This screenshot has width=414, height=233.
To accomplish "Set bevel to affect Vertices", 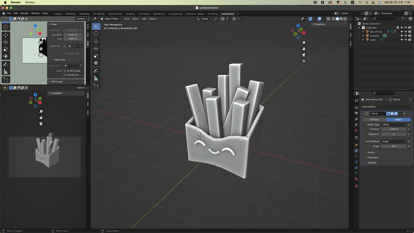I will pyautogui.click(x=374, y=119).
